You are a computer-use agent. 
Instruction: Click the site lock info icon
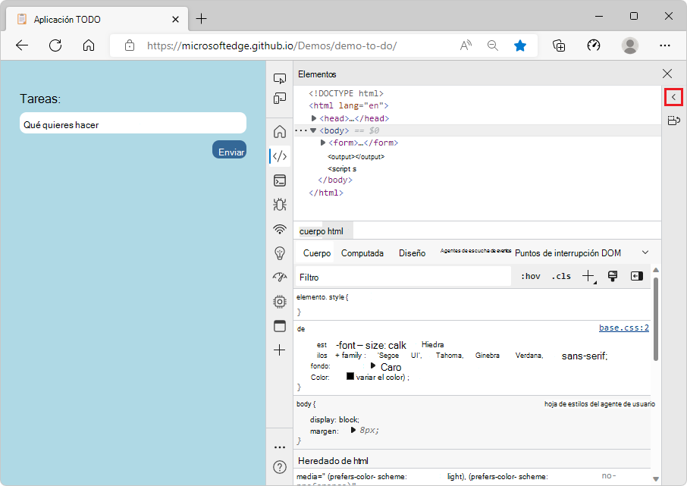pos(130,45)
